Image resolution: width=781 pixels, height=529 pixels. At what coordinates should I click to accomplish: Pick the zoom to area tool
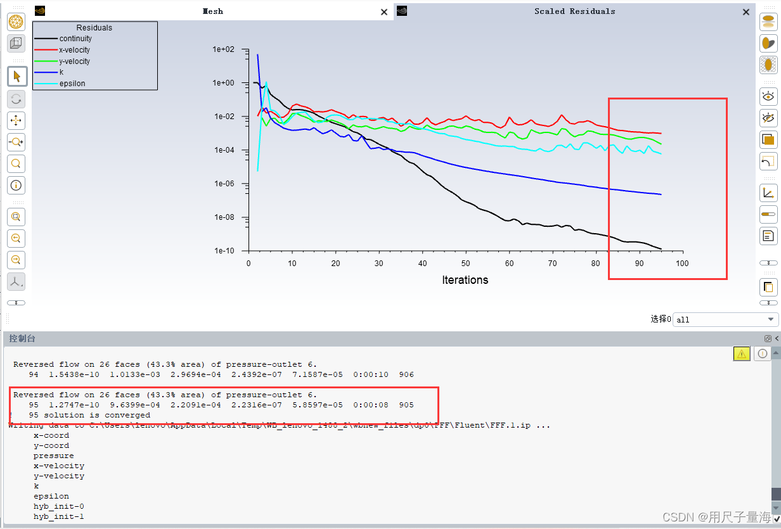[x=16, y=163]
